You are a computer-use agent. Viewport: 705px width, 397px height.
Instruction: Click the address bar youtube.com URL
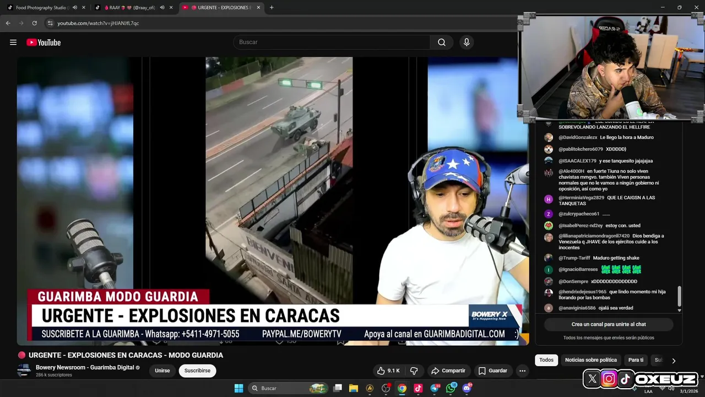(x=98, y=23)
